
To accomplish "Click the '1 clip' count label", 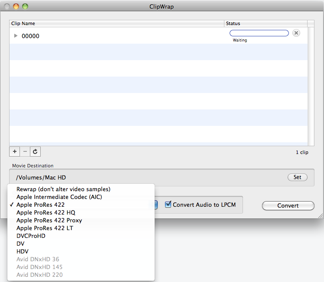I will click(x=302, y=152).
